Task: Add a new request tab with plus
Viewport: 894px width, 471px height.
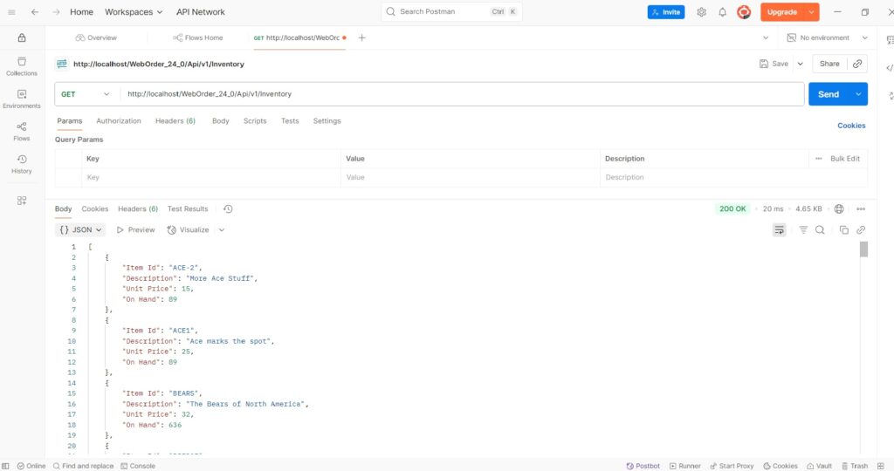Action: point(361,38)
